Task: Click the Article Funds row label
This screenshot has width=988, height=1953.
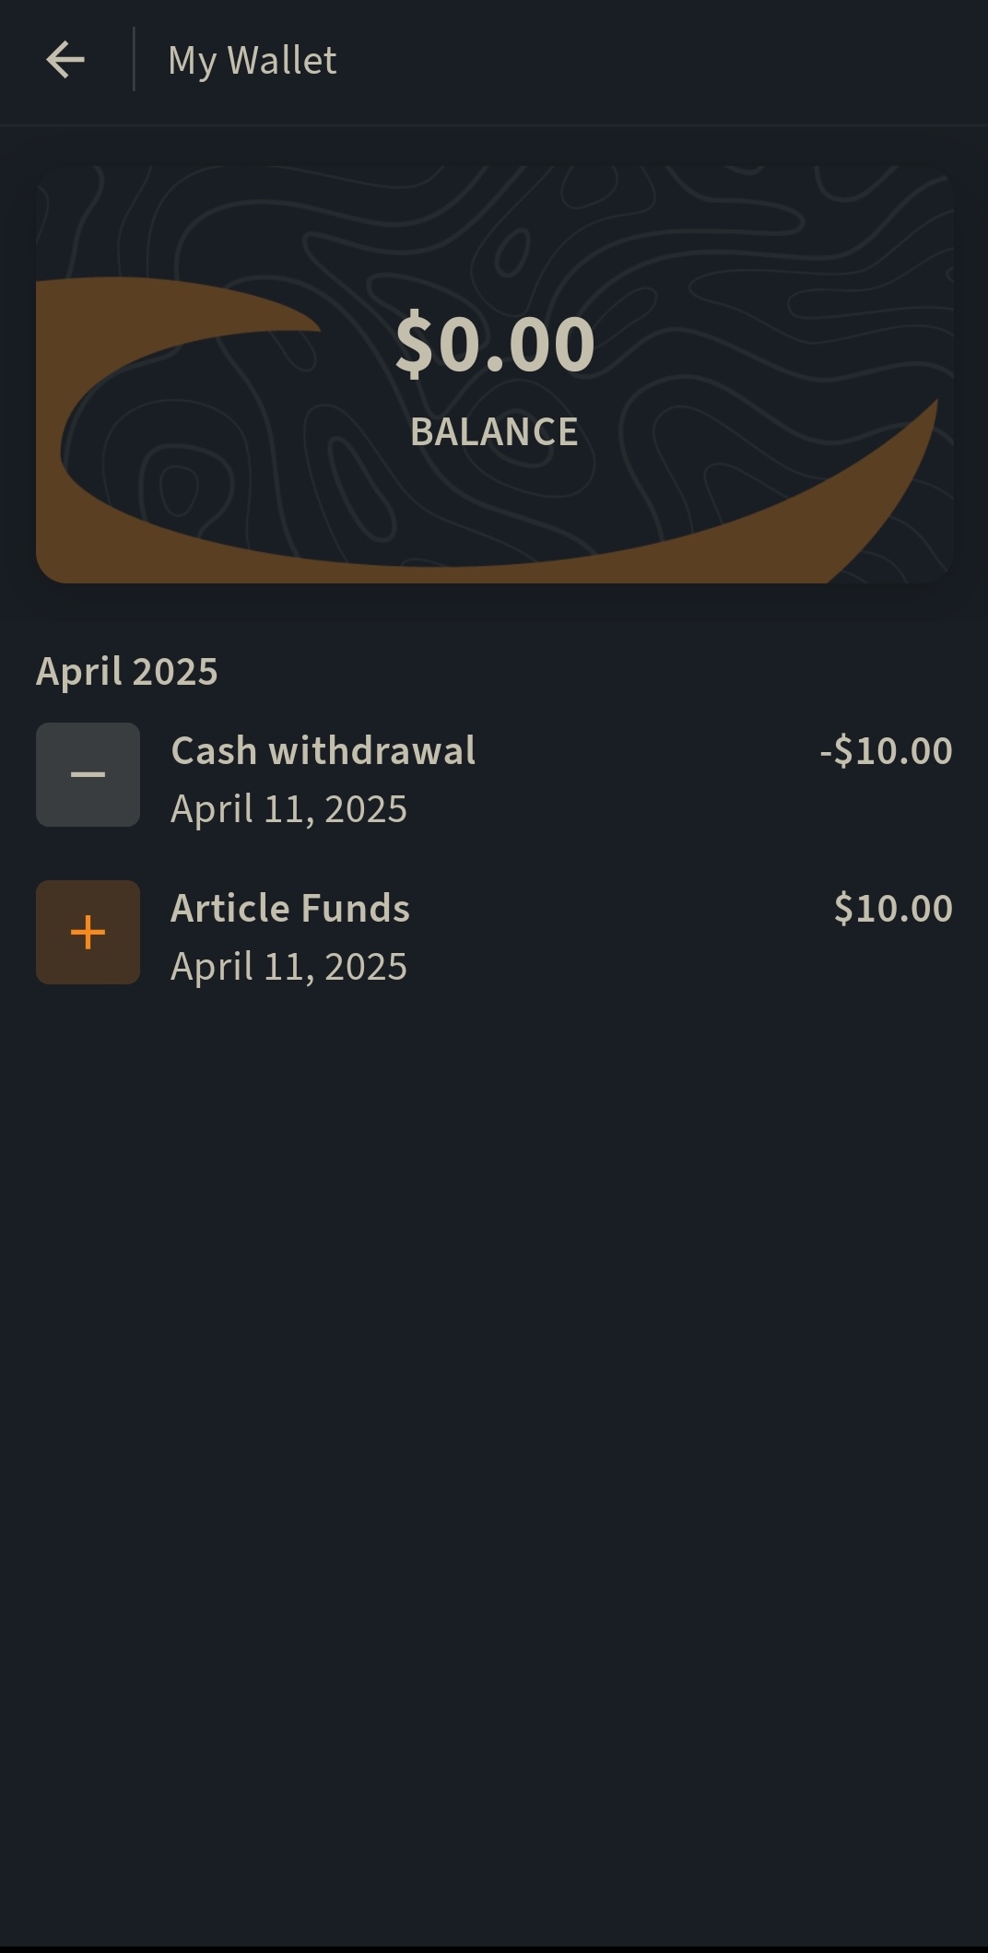Action: click(291, 908)
